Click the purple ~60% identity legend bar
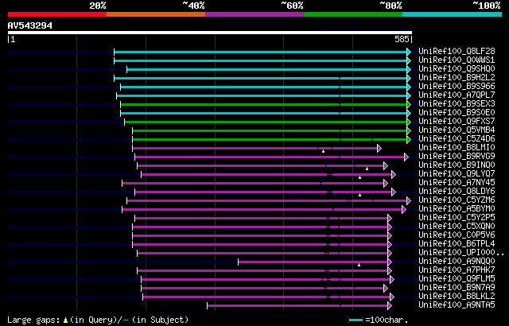This screenshot has width=509, height=326. click(x=254, y=14)
